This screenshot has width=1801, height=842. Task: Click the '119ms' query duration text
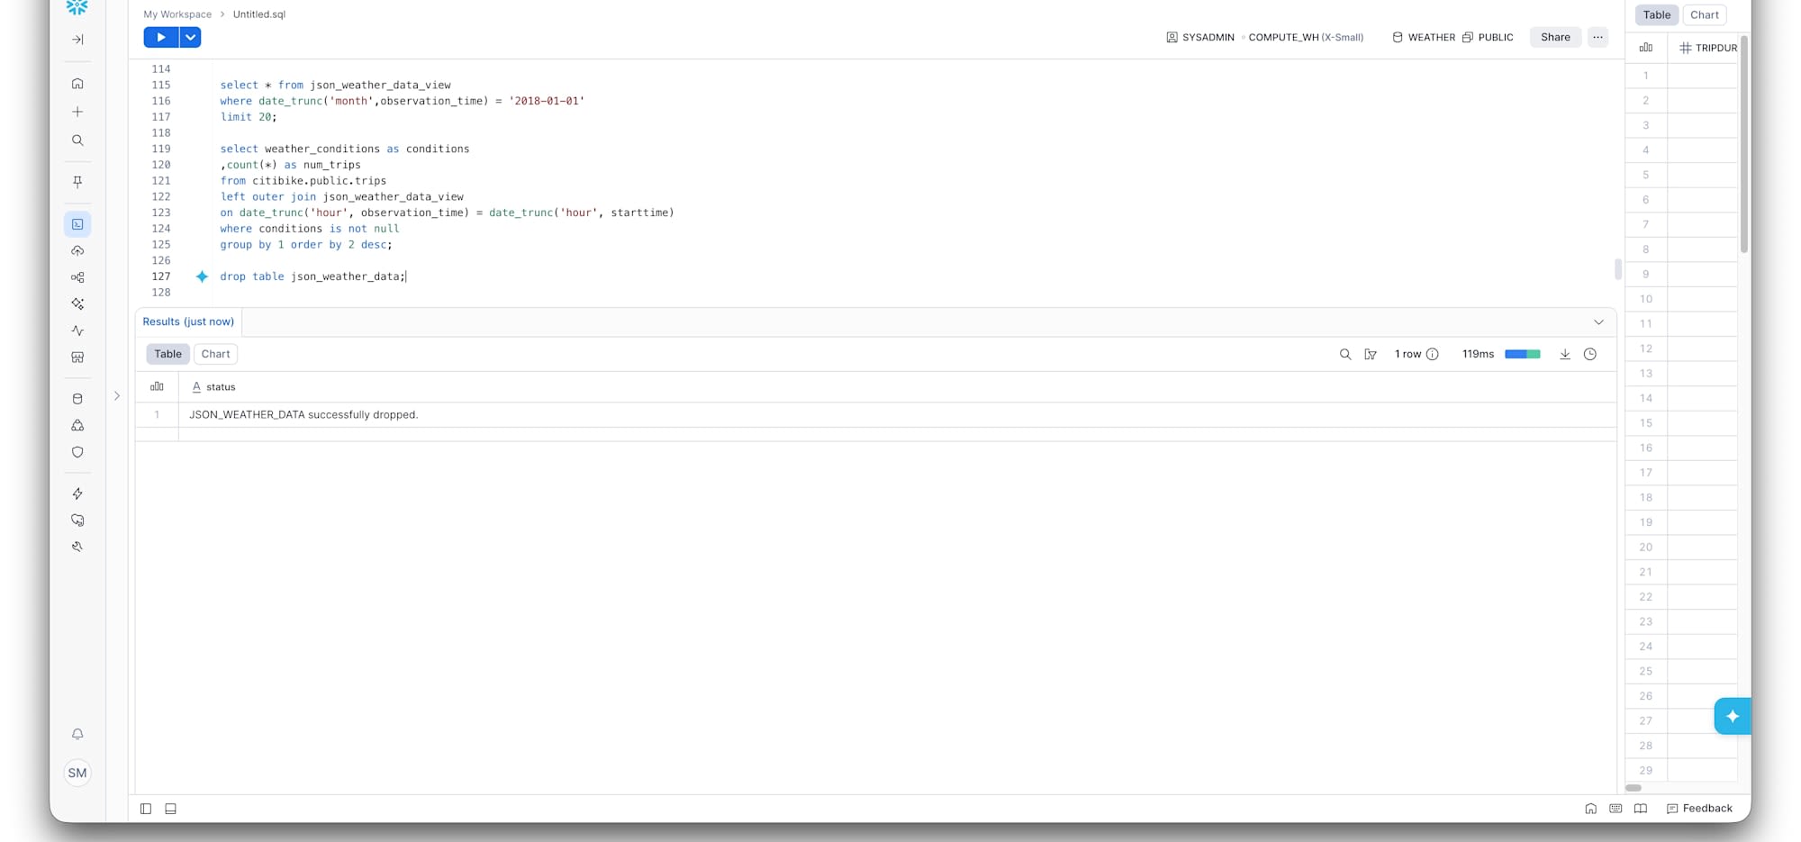tap(1478, 355)
